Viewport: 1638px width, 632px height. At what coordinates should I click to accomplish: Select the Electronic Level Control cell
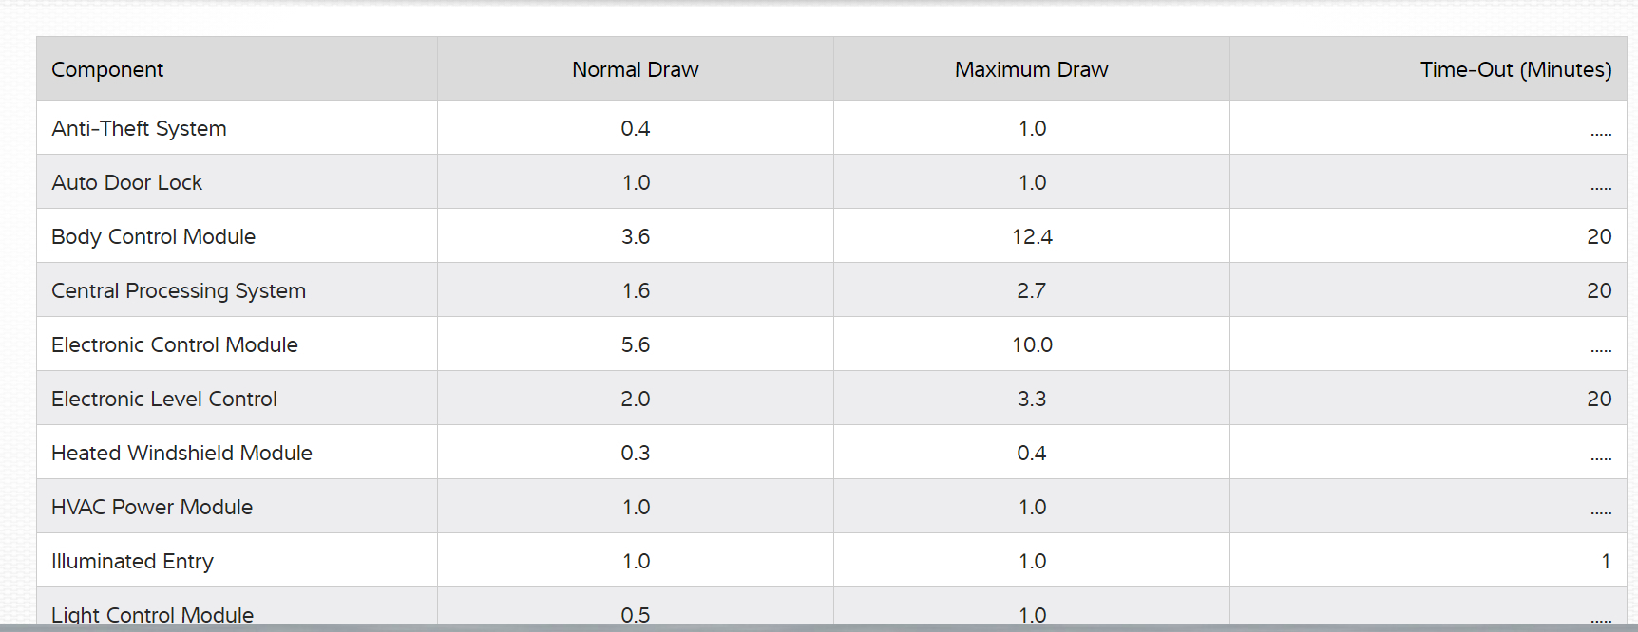point(164,399)
